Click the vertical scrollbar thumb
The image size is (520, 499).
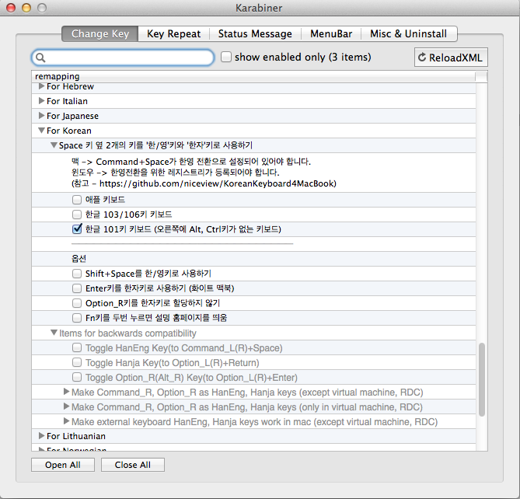[482, 379]
